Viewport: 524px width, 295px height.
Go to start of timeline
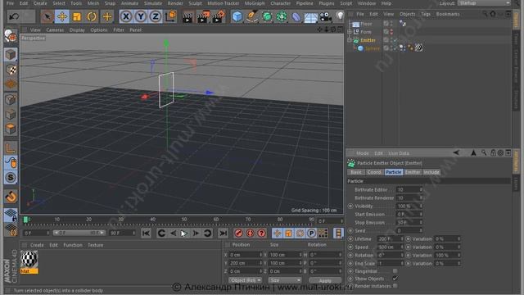pyautogui.click(x=146, y=233)
